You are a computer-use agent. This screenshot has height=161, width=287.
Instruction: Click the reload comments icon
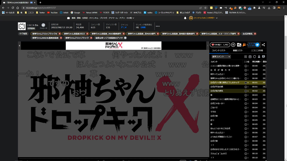tap(254, 57)
